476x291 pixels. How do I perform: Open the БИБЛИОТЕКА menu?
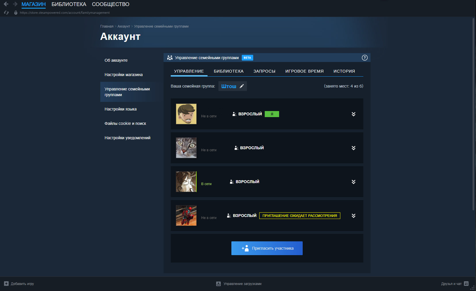click(69, 4)
